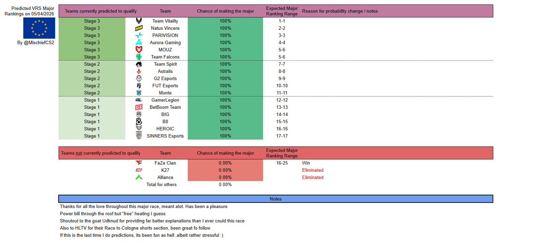Screen dimensions: 544x246
Task: Select the Team Falcons logo
Action: [139, 57]
